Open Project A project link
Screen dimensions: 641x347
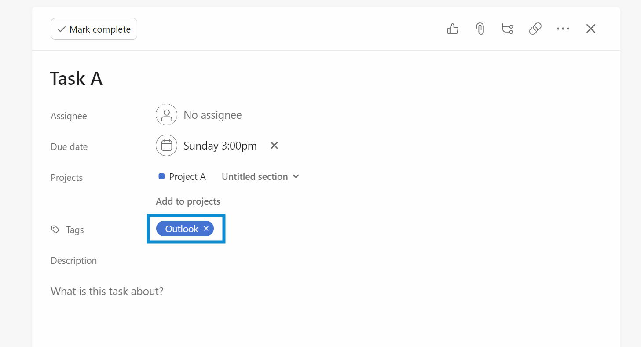[x=187, y=177]
